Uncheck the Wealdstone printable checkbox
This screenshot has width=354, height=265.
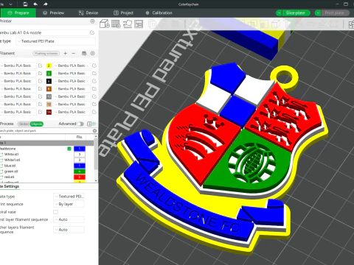[x=69, y=149]
